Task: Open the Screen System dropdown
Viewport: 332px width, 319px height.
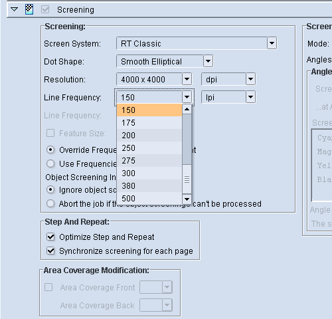Action: point(272,43)
